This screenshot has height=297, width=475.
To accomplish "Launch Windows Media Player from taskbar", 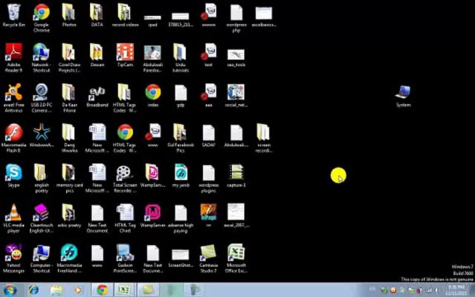I will point(78,290).
